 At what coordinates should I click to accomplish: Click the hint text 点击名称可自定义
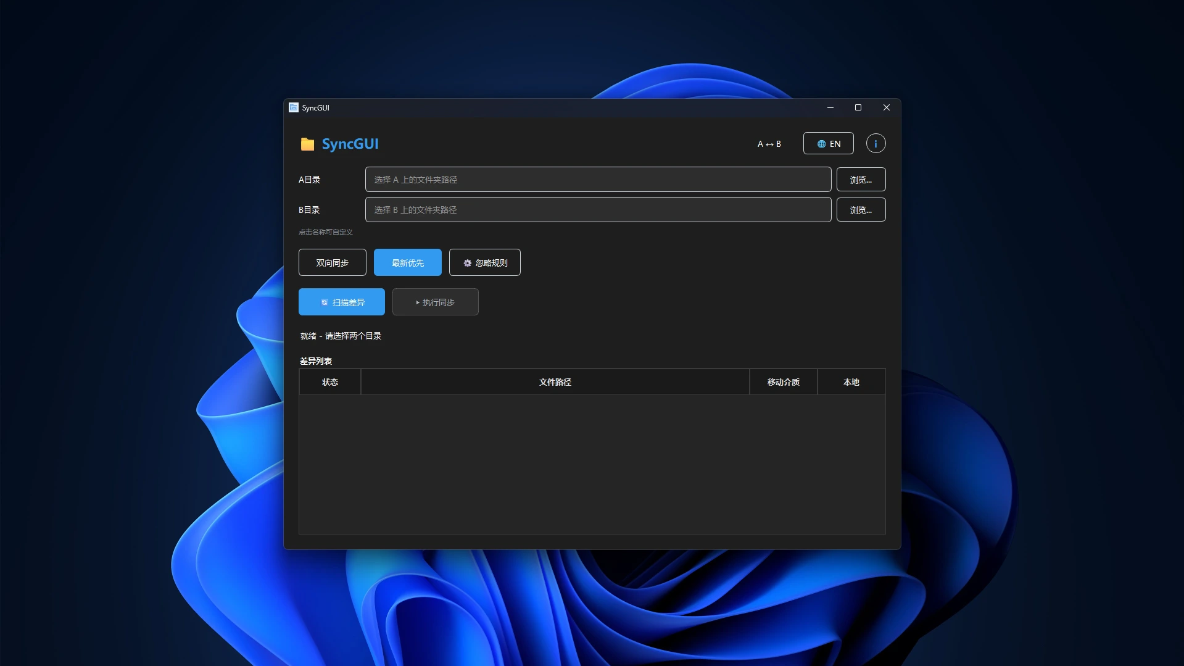point(326,232)
